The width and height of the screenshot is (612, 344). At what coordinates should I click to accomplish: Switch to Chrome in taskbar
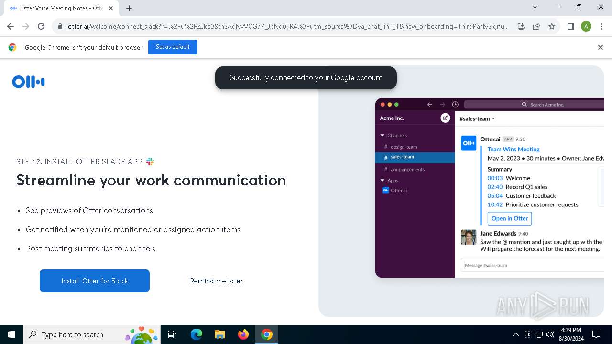(267, 334)
